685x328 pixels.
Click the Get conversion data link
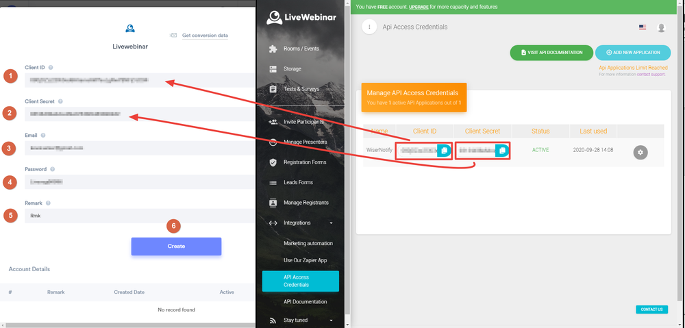coord(205,36)
